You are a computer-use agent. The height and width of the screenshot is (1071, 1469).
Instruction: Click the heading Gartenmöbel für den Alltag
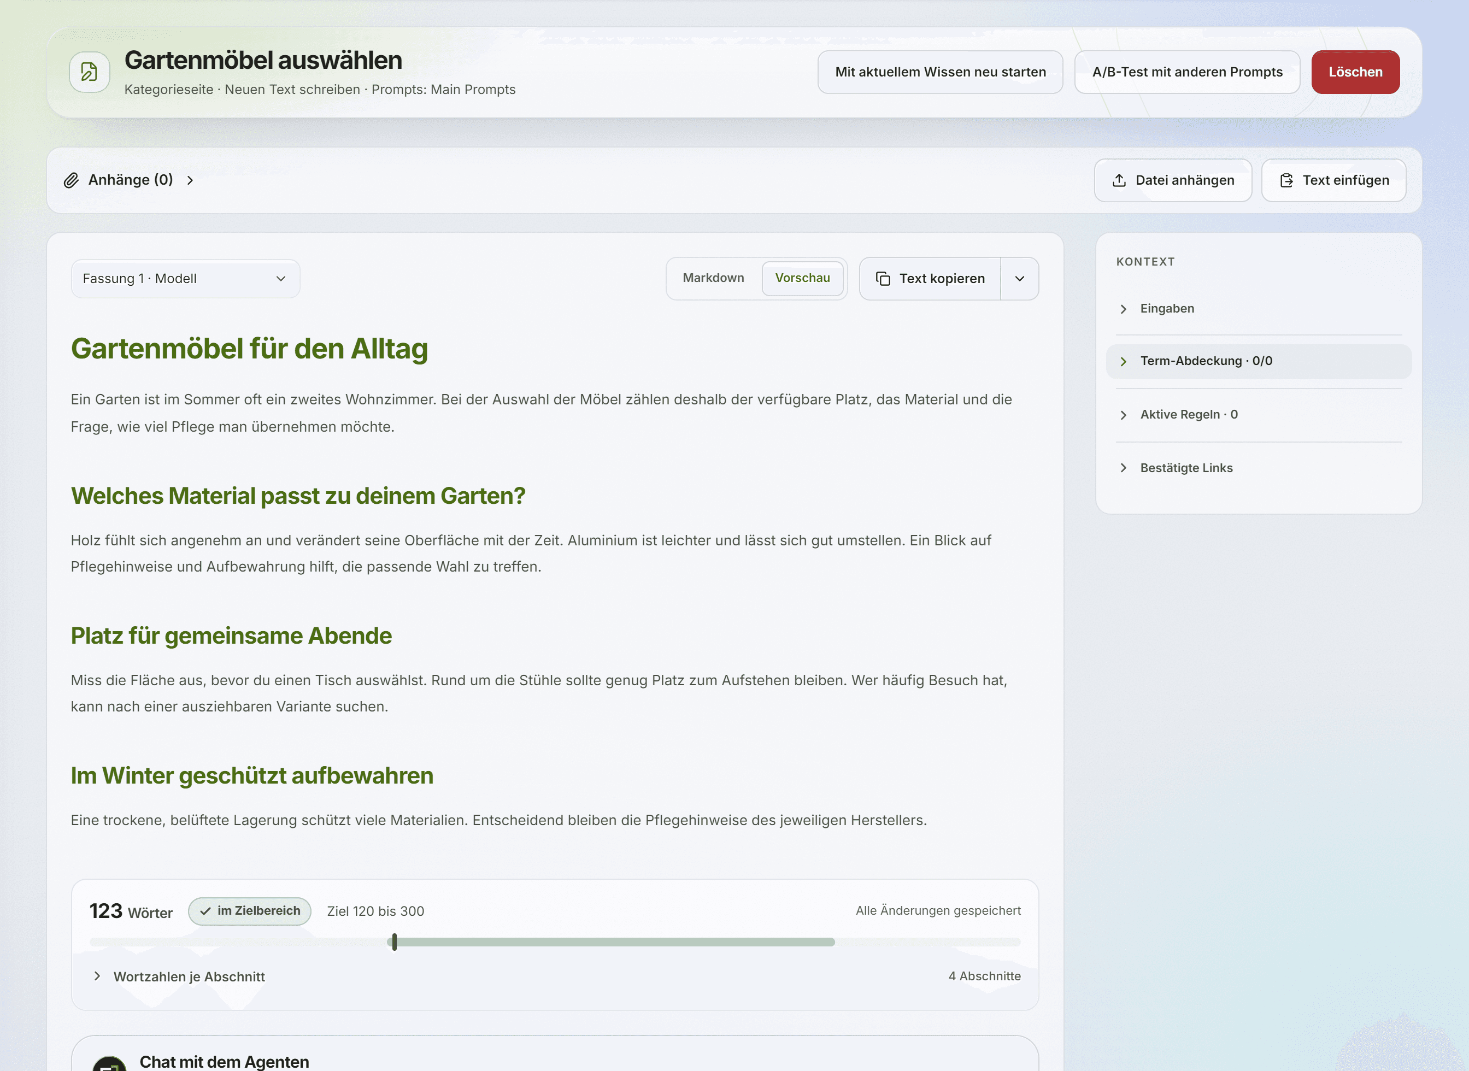250,348
